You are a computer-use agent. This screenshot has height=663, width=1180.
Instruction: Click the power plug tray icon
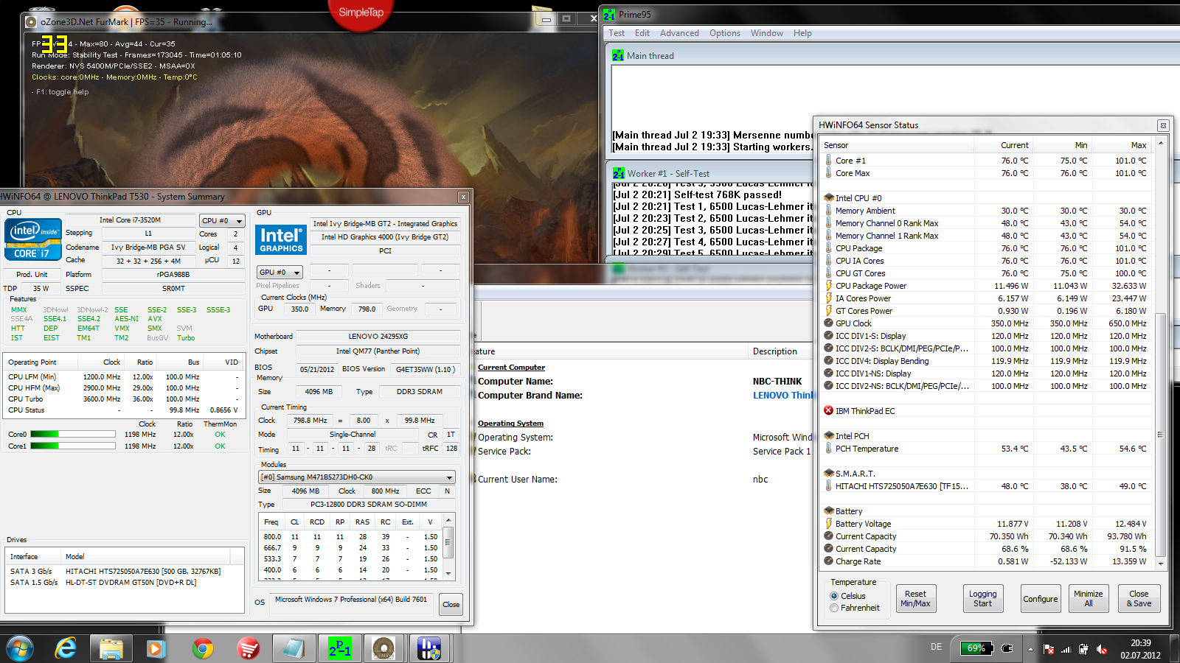1083,649
